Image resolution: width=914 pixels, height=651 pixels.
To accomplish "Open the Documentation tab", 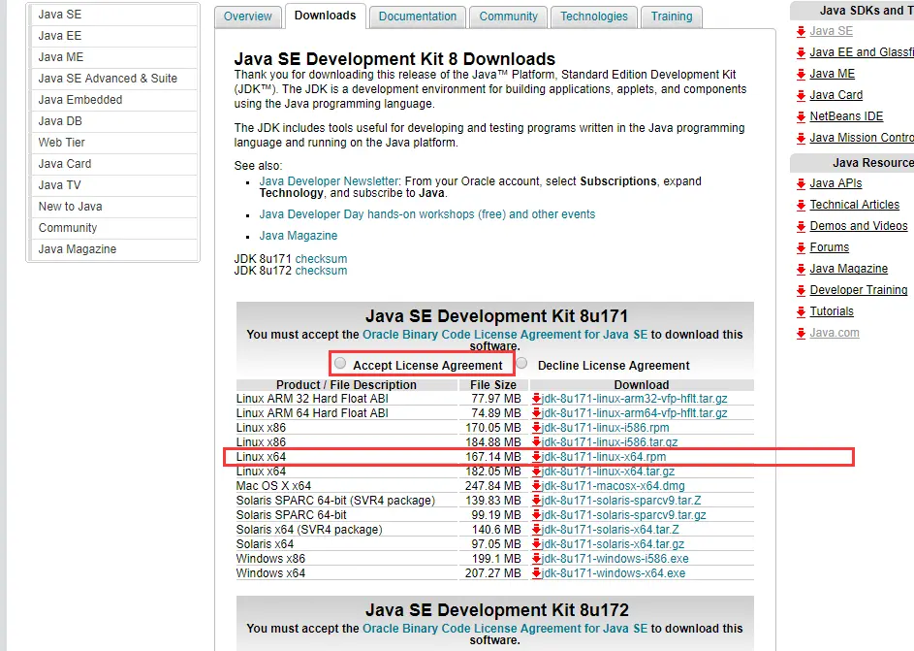I will [418, 16].
